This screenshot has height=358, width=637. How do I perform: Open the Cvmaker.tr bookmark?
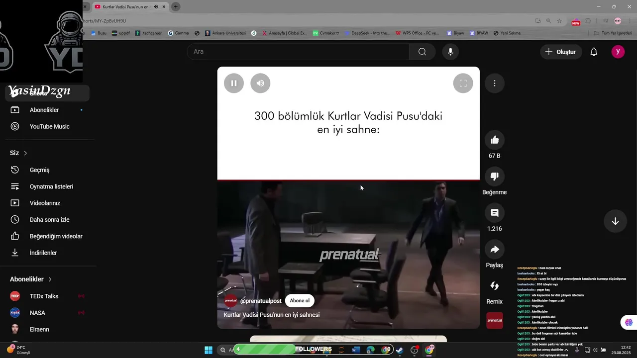point(326,33)
